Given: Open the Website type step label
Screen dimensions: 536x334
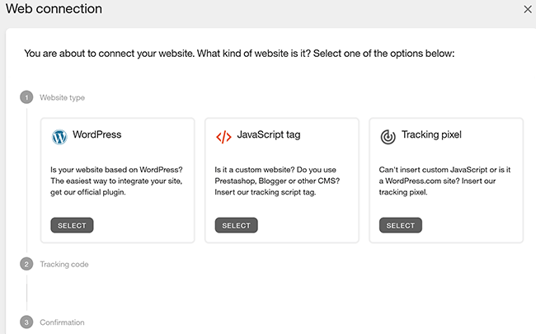Looking at the screenshot, I should [63, 97].
